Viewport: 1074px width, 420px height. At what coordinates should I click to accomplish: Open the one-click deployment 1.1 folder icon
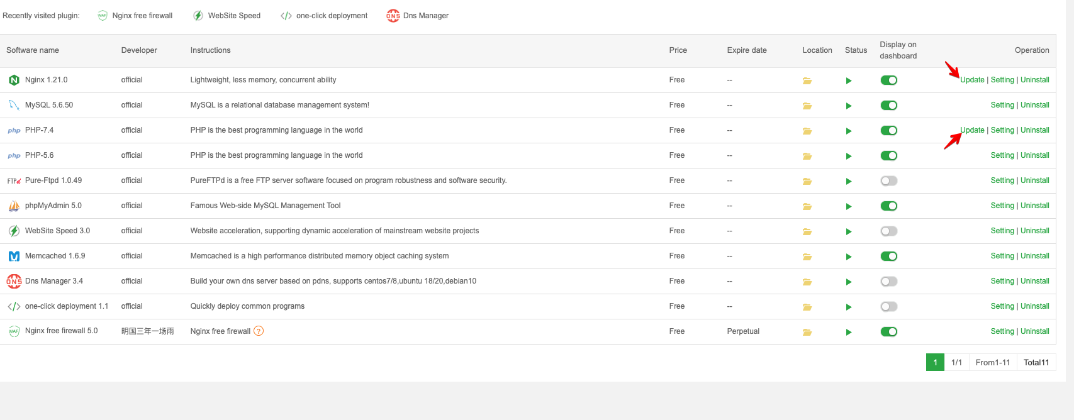tap(807, 307)
